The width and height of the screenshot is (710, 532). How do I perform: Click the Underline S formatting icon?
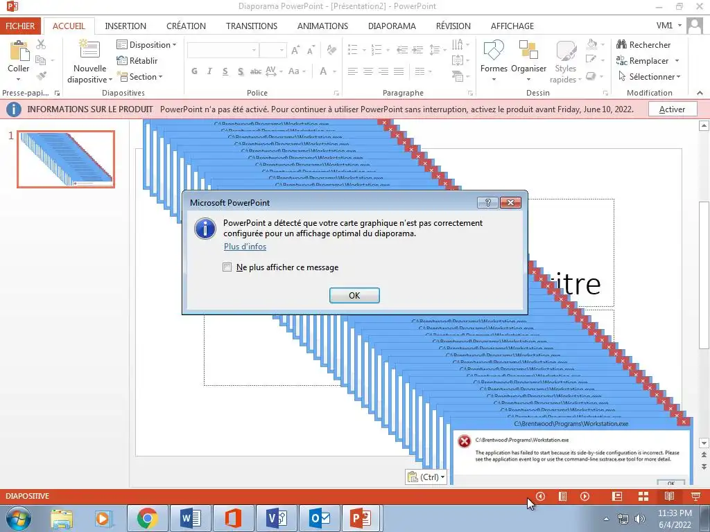pos(225,71)
